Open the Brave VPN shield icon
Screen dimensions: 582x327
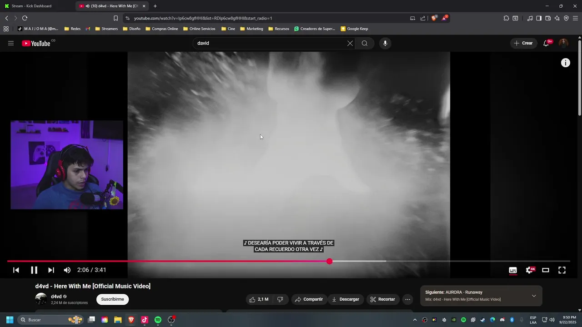click(x=566, y=18)
